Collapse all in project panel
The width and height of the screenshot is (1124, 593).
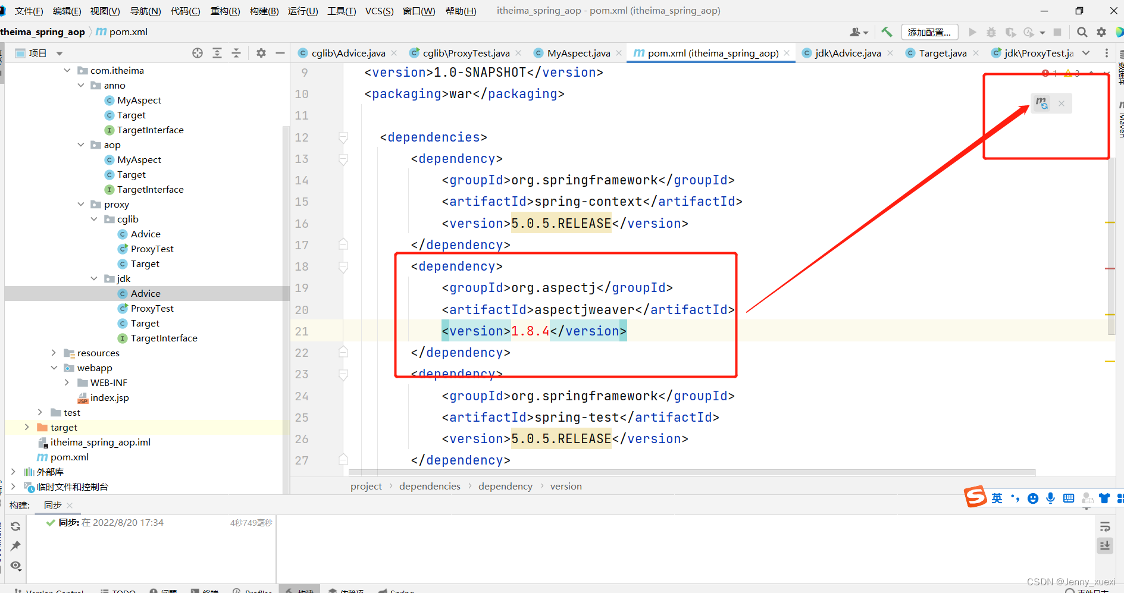click(x=236, y=53)
